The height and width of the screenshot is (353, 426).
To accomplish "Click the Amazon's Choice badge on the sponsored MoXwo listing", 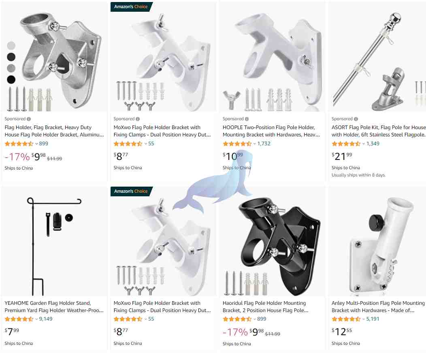I will pos(131,6).
